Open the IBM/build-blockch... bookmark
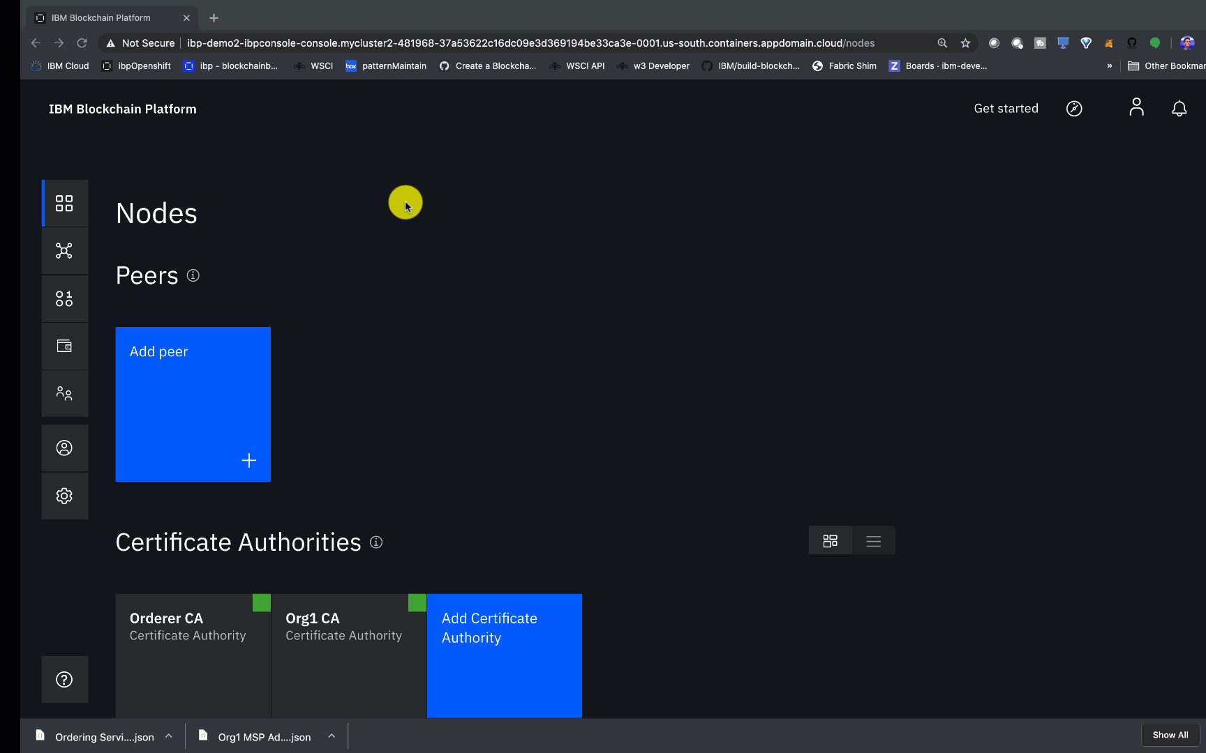The image size is (1206, 753). 751,66
